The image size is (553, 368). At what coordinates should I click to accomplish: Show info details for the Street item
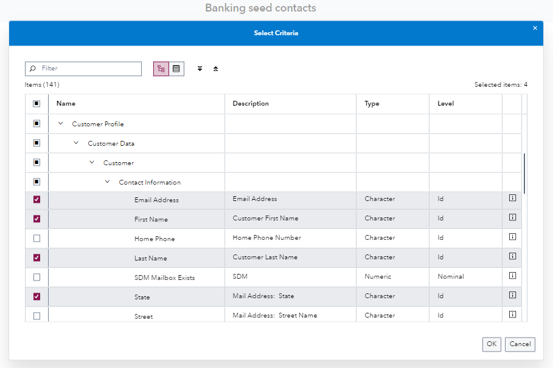[x=511, y=315]
